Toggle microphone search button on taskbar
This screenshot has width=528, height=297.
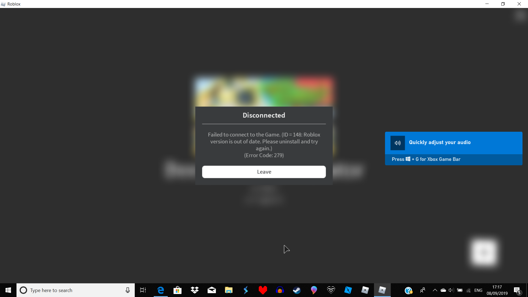(x=128, y=290)
